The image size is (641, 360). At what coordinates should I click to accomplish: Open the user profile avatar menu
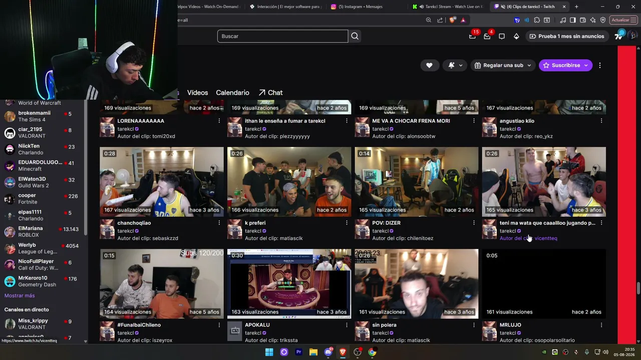coord(632,35)
